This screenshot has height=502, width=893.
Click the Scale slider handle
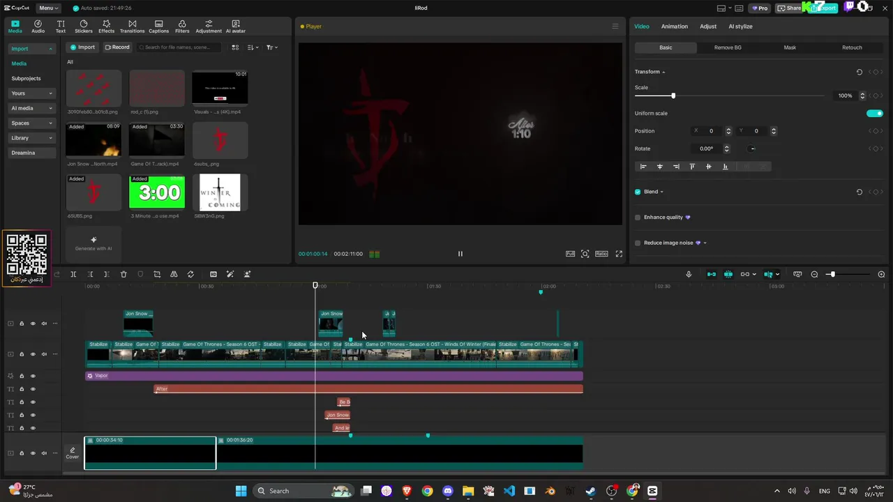click(673, 96)
